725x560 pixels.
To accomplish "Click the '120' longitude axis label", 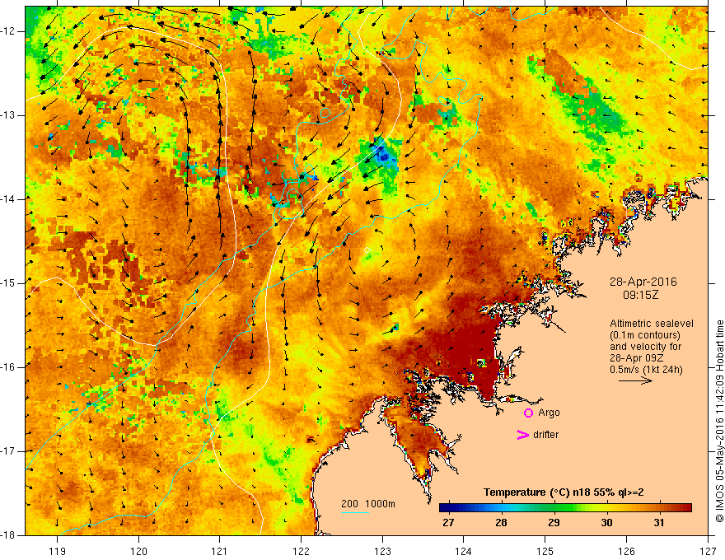I will [x=138, y=551].
